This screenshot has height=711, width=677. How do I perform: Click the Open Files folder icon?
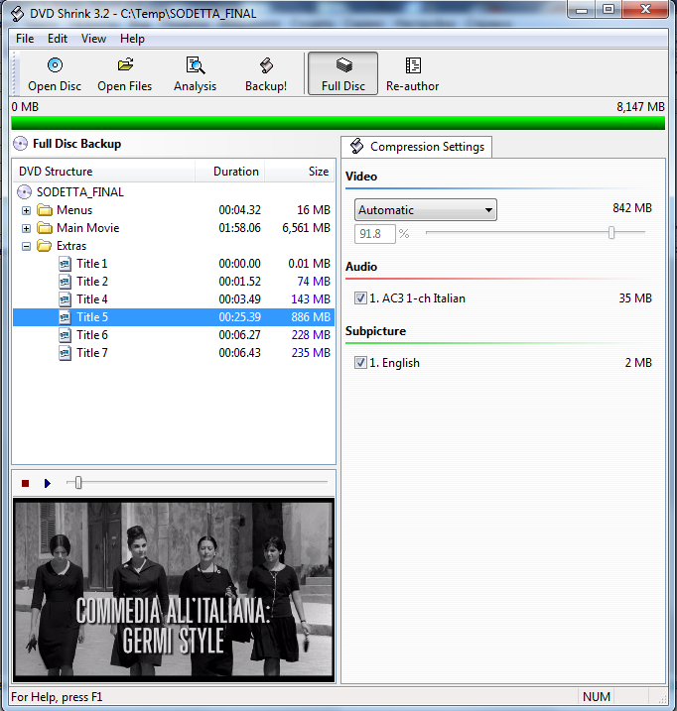tap(125, 64)
